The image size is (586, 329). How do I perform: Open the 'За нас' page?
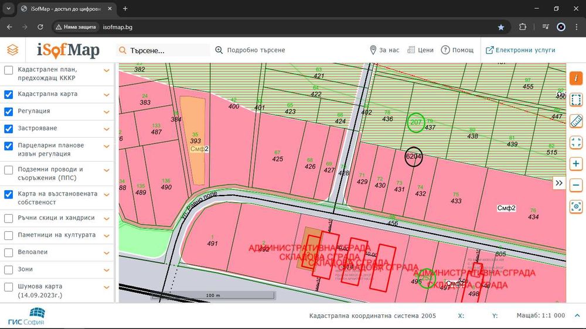(384, 50)
